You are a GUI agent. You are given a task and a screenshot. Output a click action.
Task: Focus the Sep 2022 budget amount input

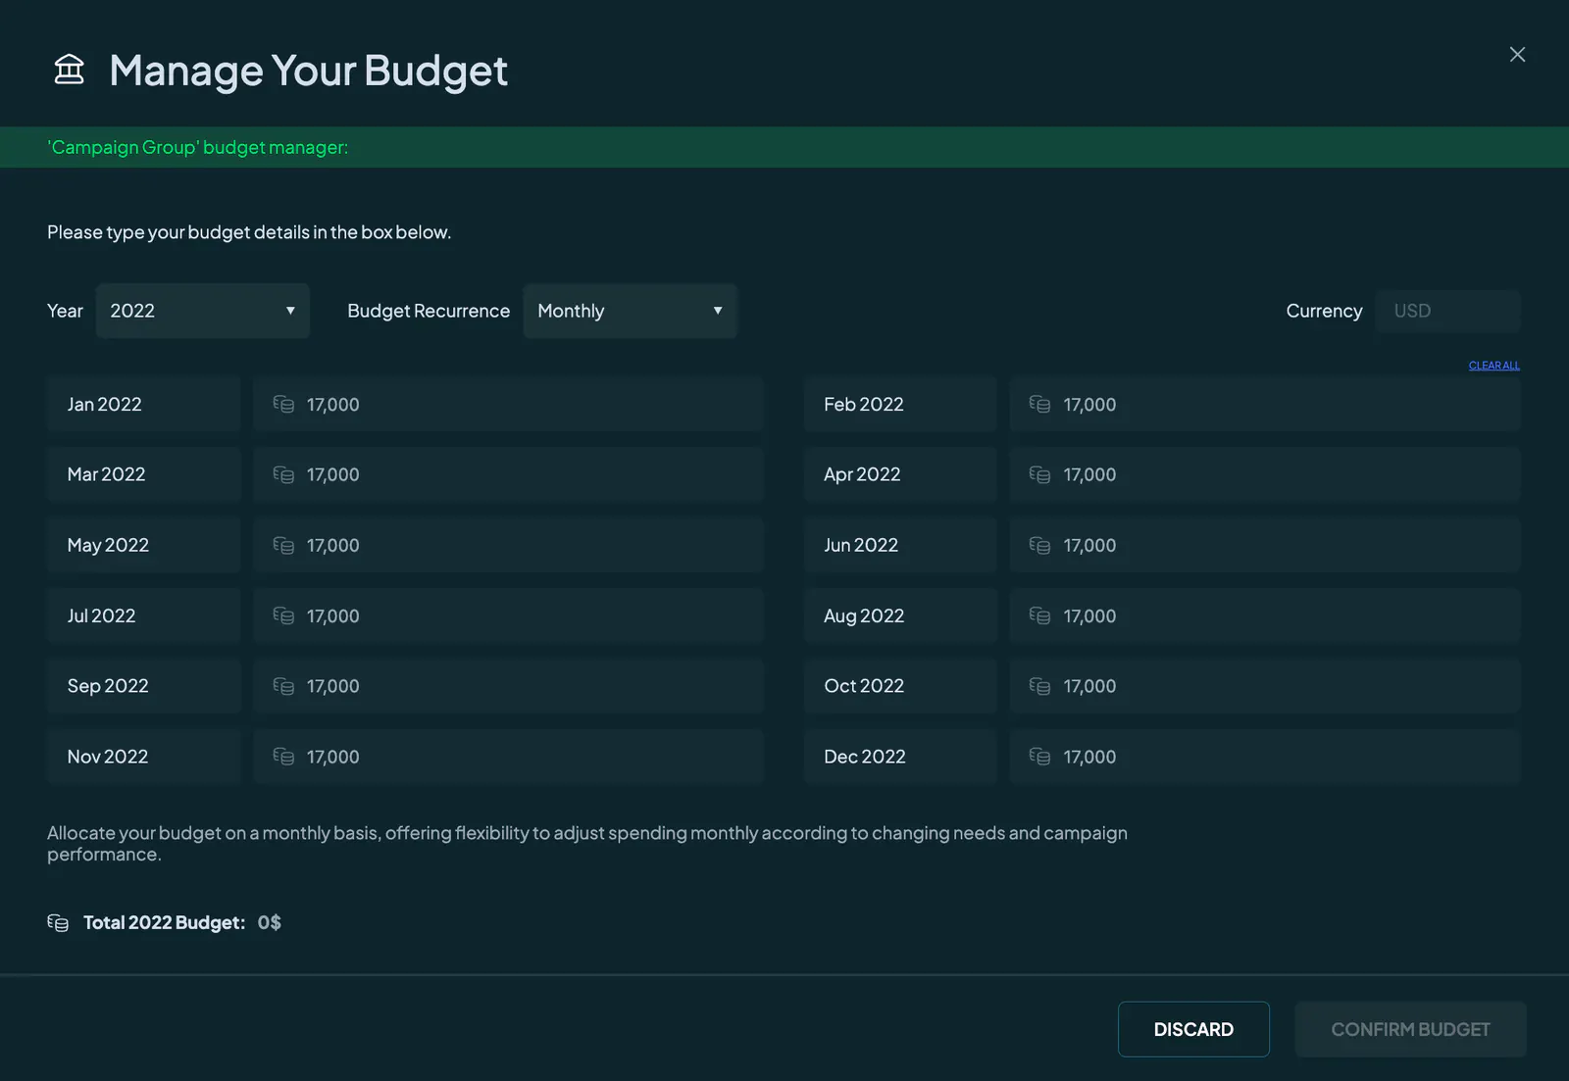click(x=508, y=686)
